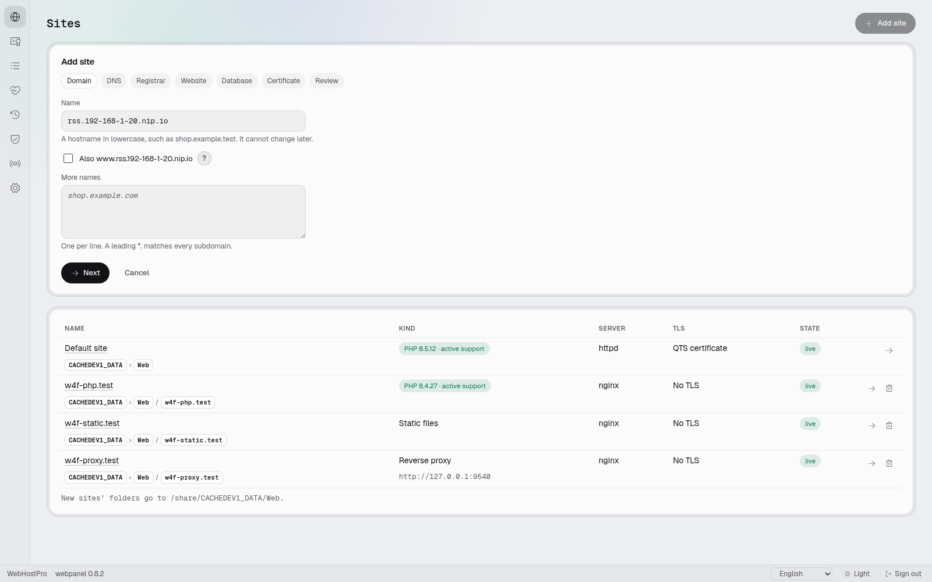Switch to the Website step tab

tap(193, 81)
